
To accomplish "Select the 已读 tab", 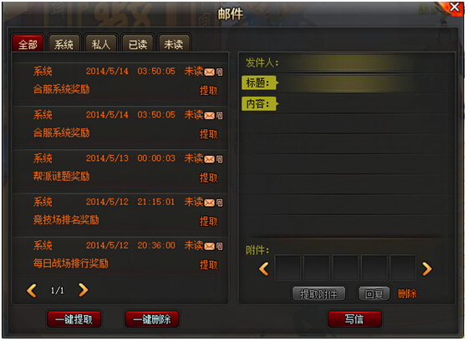I will (138, 44).
